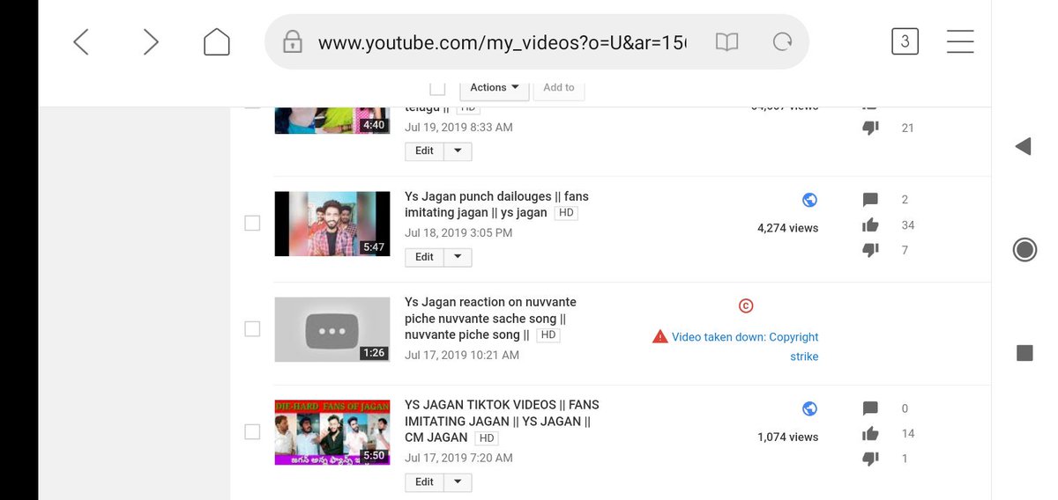
Task: Click HD badge on punch dailouges video
Action: (x=566, y=213)
